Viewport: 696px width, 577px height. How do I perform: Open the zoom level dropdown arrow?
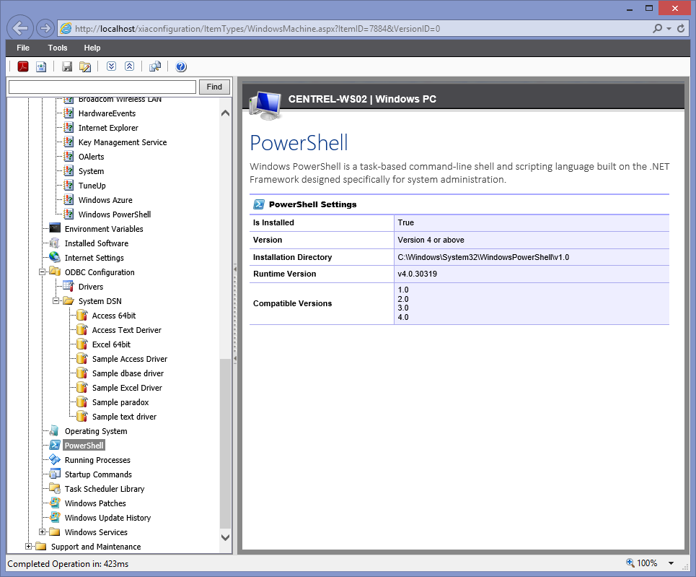pyautogui.click(x=671, y=563)
